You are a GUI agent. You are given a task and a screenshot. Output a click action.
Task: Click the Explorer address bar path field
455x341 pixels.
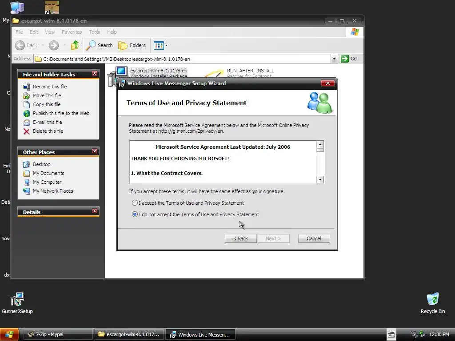click(183, 59)
